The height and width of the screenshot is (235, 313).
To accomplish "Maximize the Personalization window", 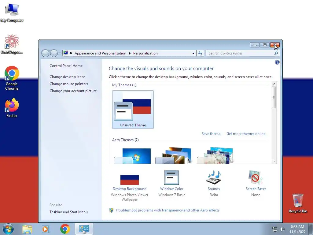I will [x=265, y=45].
